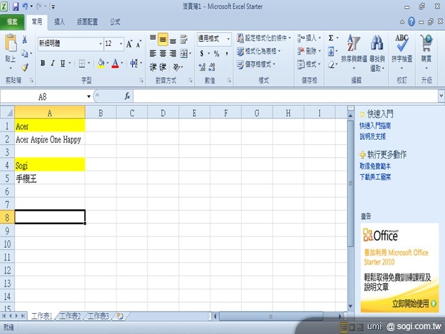Open the 取得免費範本 link

coord(375,166)
